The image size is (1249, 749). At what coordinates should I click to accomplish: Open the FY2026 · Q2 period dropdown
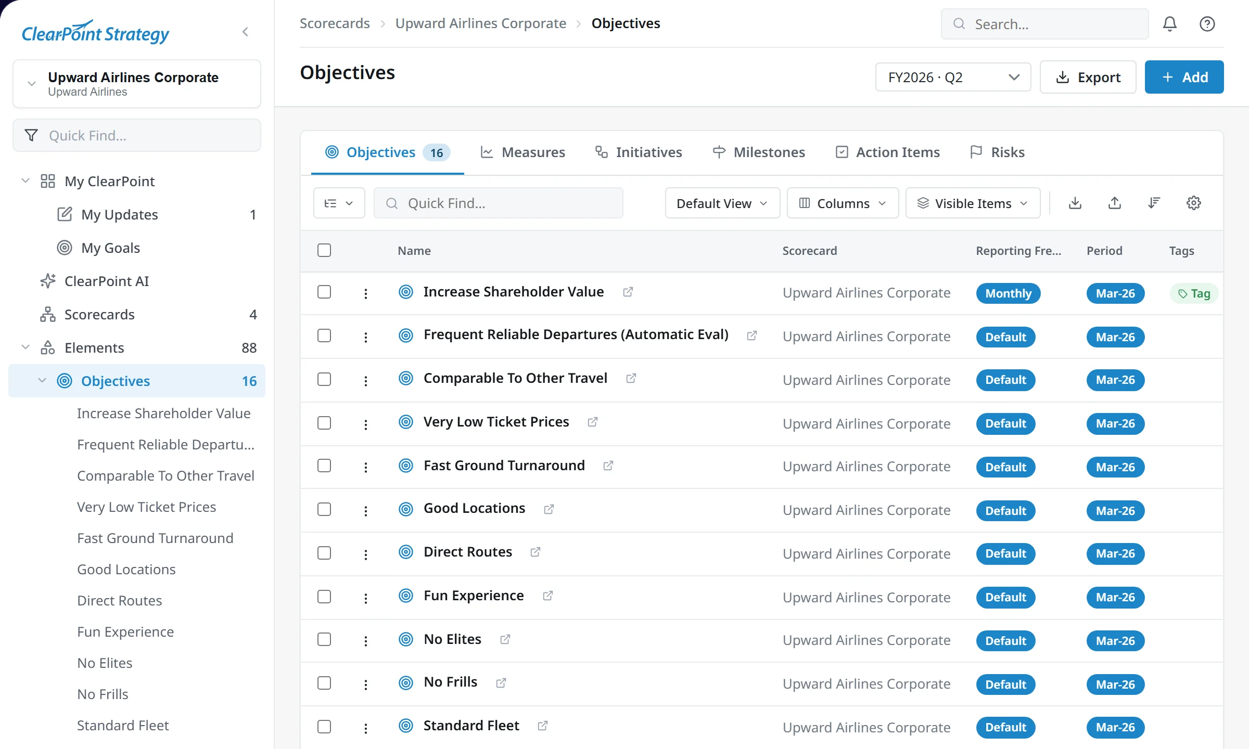pyautogui.click(x=953, y=77)
